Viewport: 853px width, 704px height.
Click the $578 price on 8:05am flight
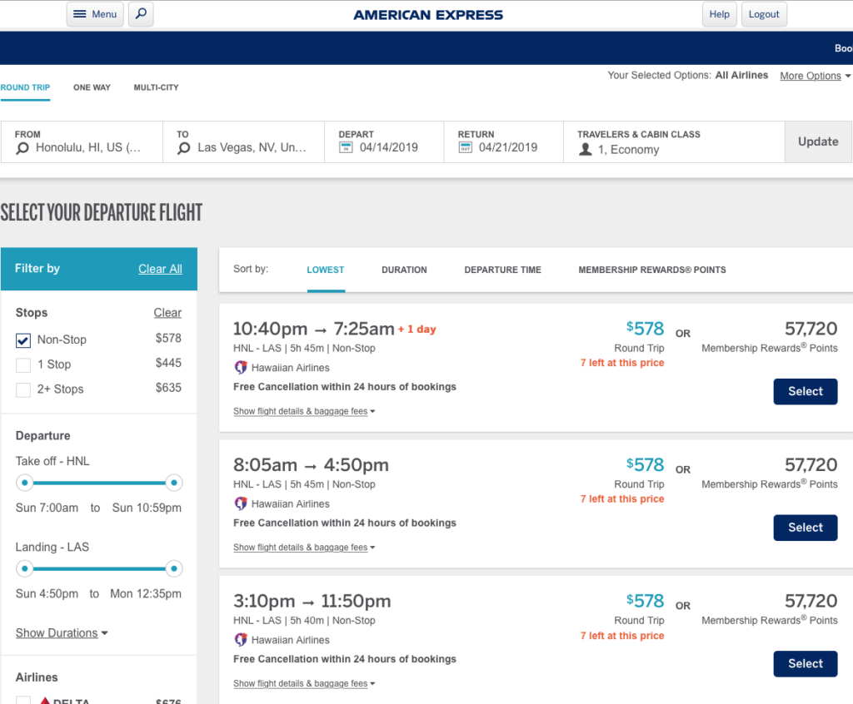point(646,465)
